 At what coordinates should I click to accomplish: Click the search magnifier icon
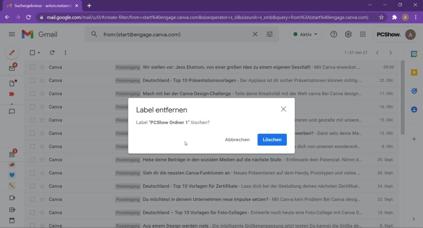[x=94, y=34]
